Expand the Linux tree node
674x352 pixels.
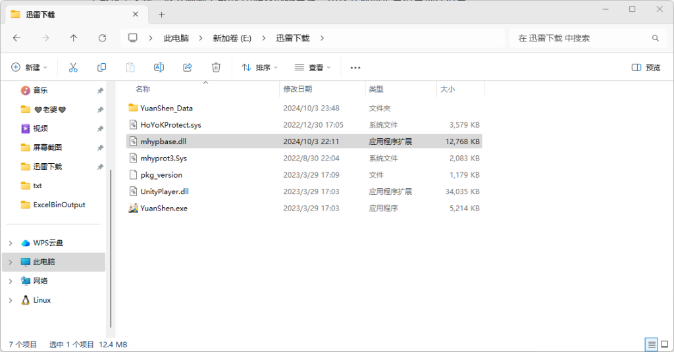11,301
